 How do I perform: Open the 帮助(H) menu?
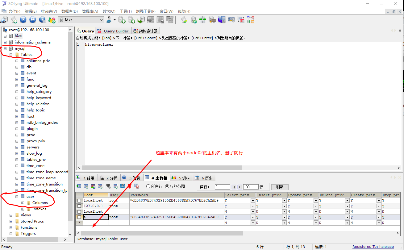[184, 11]
